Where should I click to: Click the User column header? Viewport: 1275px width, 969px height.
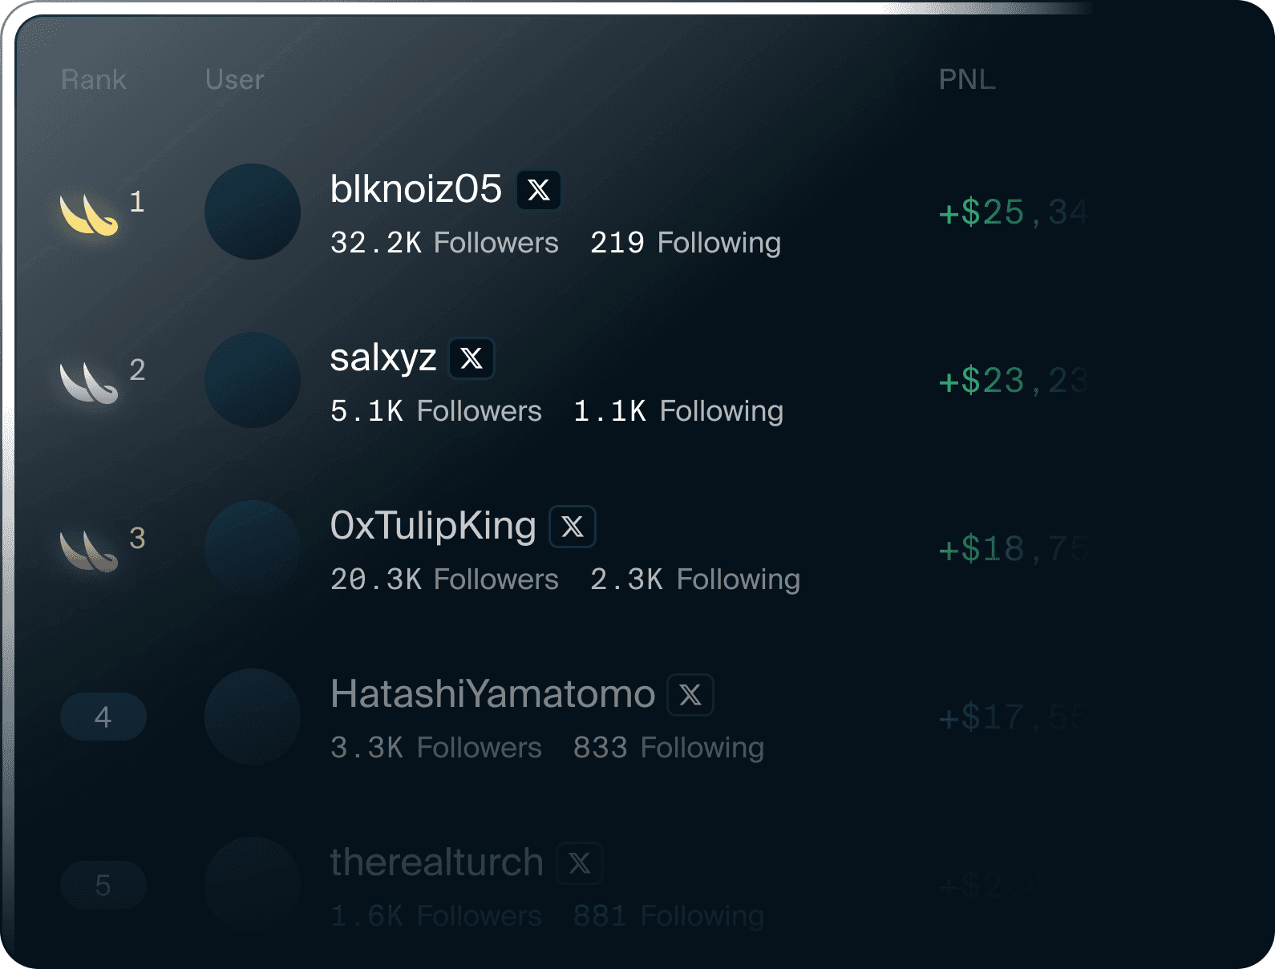[x=234, y=79]
